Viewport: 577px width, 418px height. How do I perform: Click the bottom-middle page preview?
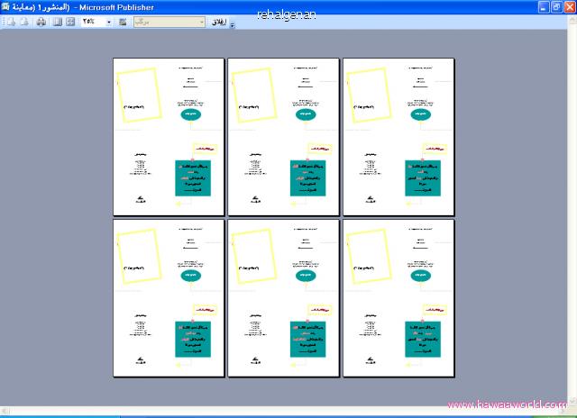[x=283, y=297]
